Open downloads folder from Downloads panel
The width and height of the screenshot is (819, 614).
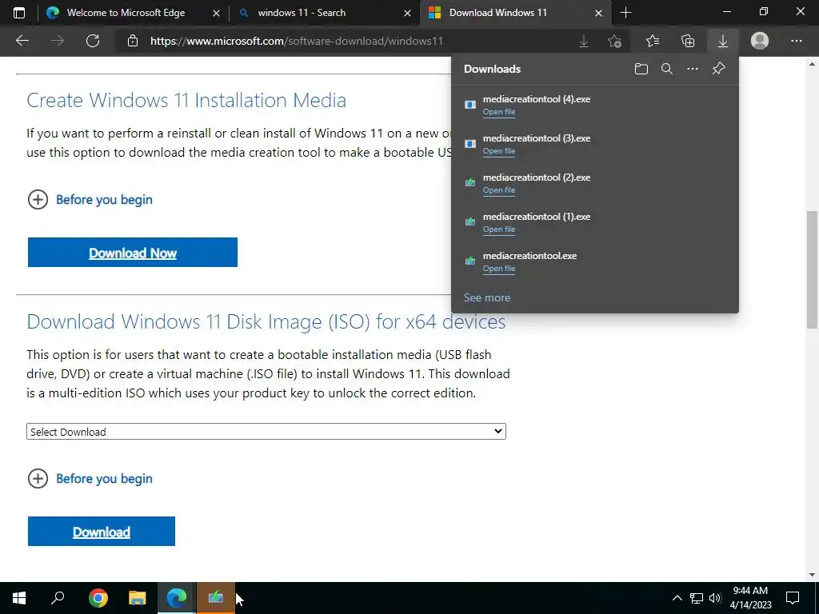(x=641, y=69)
